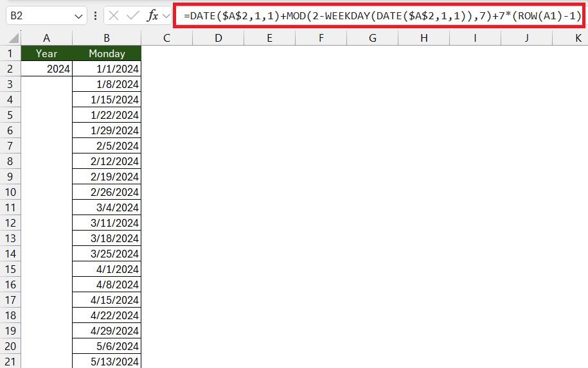Click inside the formula bar text
The width and height of the screenshot is (588, 368).
(x=382, y=16)
